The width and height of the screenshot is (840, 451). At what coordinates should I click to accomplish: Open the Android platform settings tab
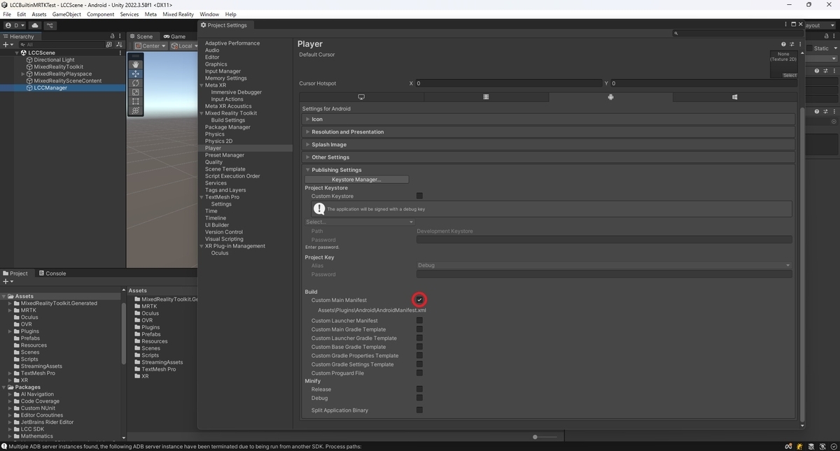[x=610, y=97]
